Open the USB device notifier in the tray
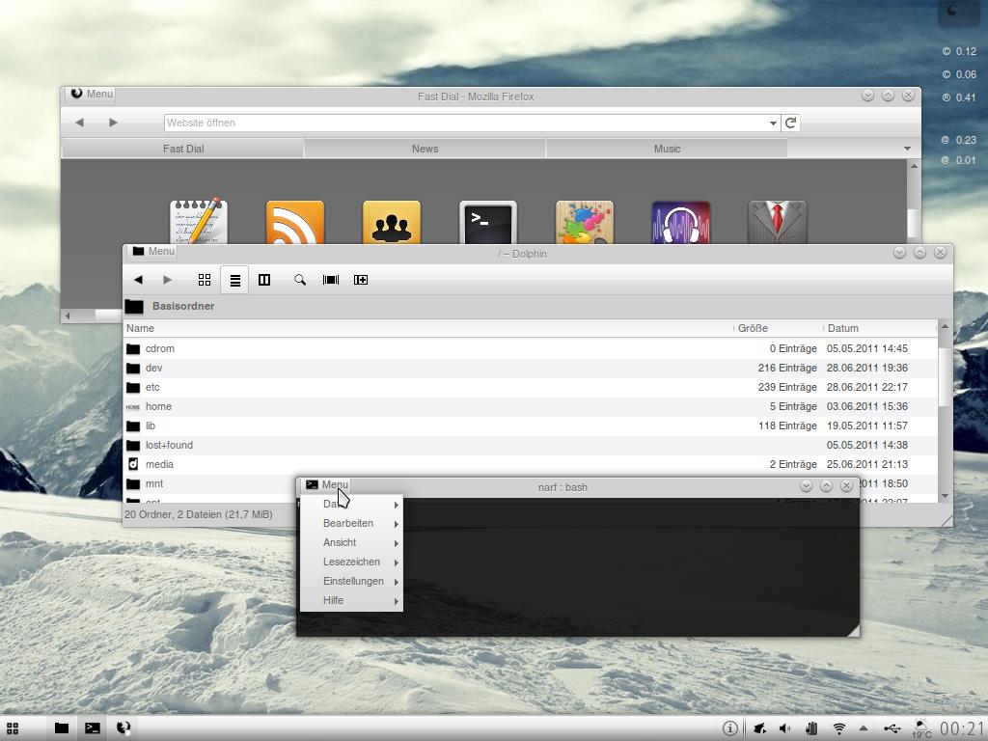The image size is (988, 741). click(892, 729)
